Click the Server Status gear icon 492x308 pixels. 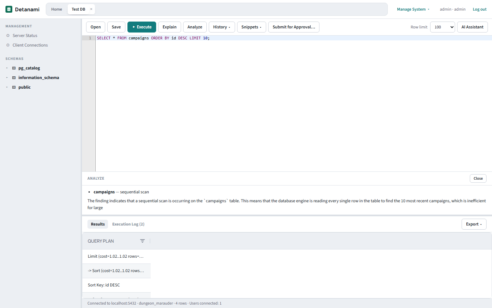[8, 36]
